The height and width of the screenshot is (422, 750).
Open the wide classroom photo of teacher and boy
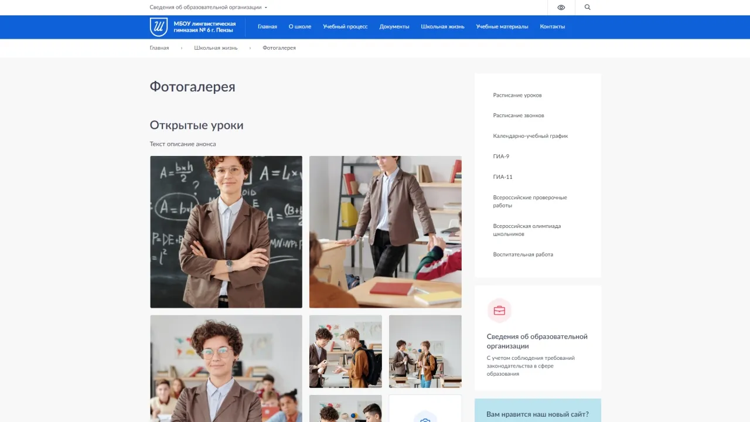point(425,352)
